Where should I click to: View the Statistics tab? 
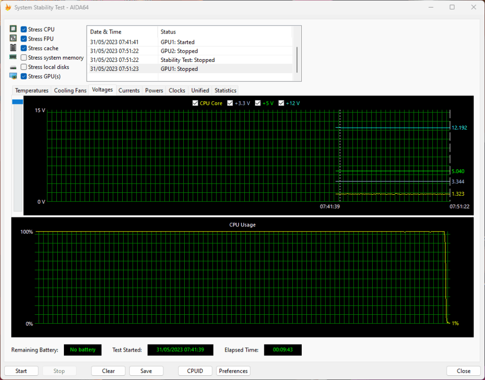pos(225,90)
